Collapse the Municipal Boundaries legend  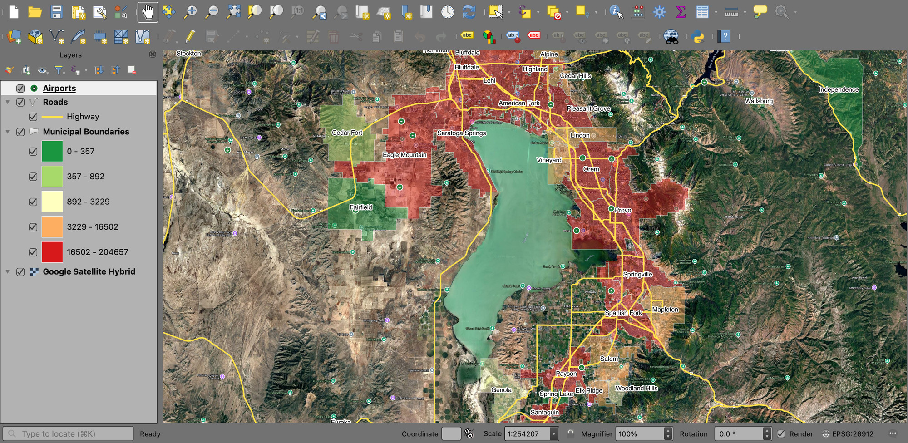[8, 132]
